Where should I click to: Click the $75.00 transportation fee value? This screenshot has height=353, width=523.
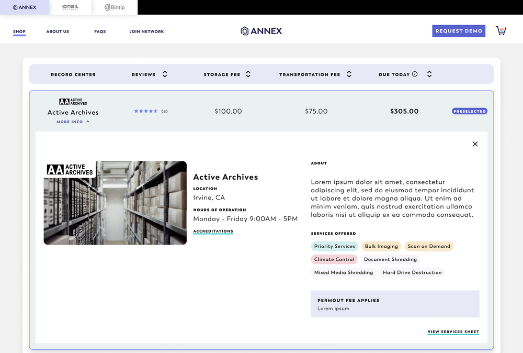(x=316, y=111)
